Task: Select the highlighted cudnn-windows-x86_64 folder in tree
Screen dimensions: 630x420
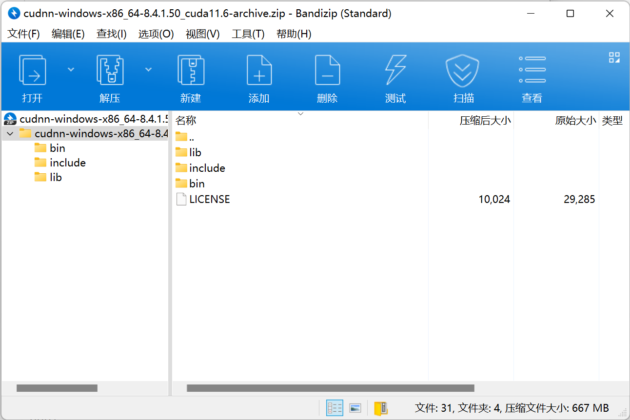Action: tap(93, 133)
